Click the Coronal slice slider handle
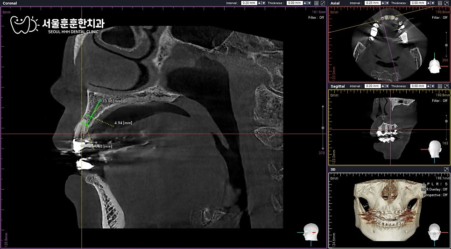 click(323, 128)
